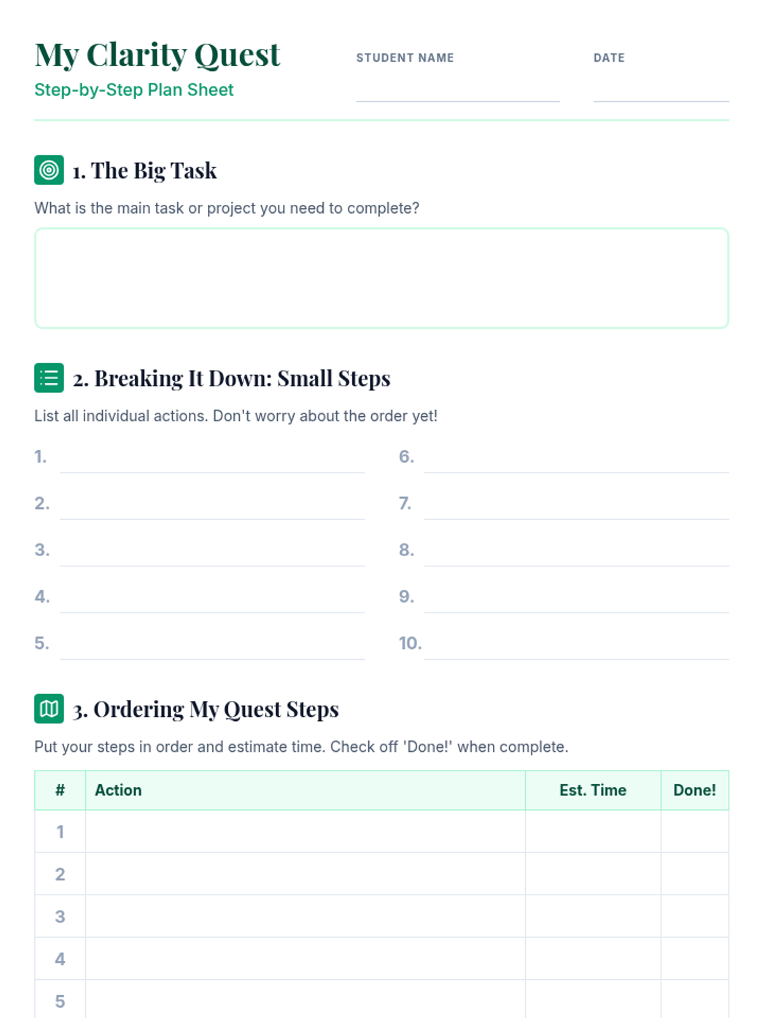
Task: Click the Action cell in row 1
Action: tap(305, 832)
